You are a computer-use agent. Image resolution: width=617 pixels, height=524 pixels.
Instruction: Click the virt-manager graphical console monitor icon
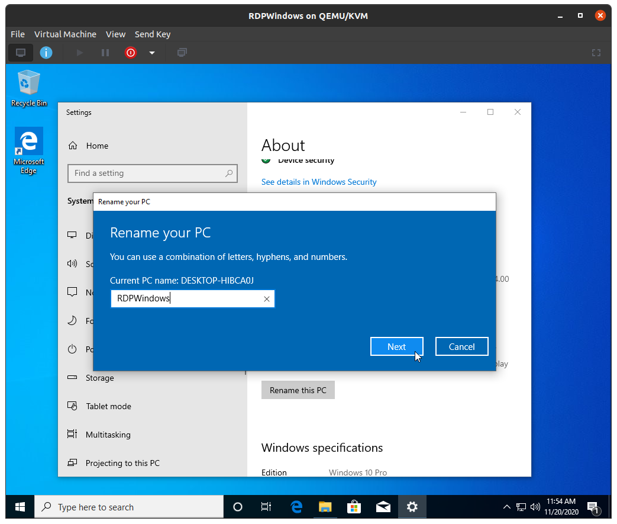pyautogui.click(x=21, y=53)
